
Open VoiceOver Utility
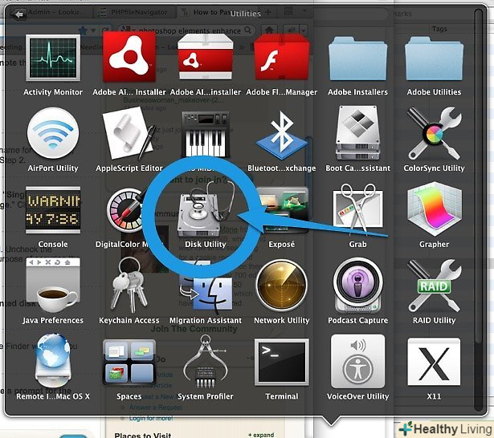click(x=358, y=361)
